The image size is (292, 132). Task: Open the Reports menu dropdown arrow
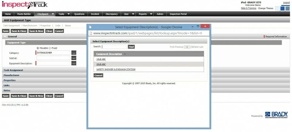[x=151, y=14]
